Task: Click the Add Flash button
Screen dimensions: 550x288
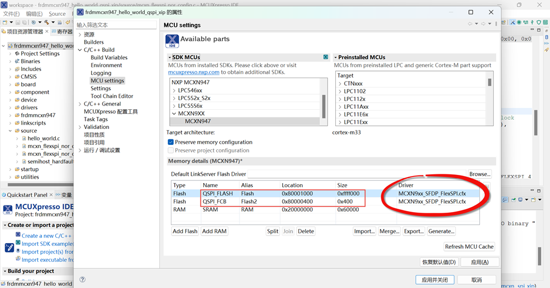Action: (185, 231)
